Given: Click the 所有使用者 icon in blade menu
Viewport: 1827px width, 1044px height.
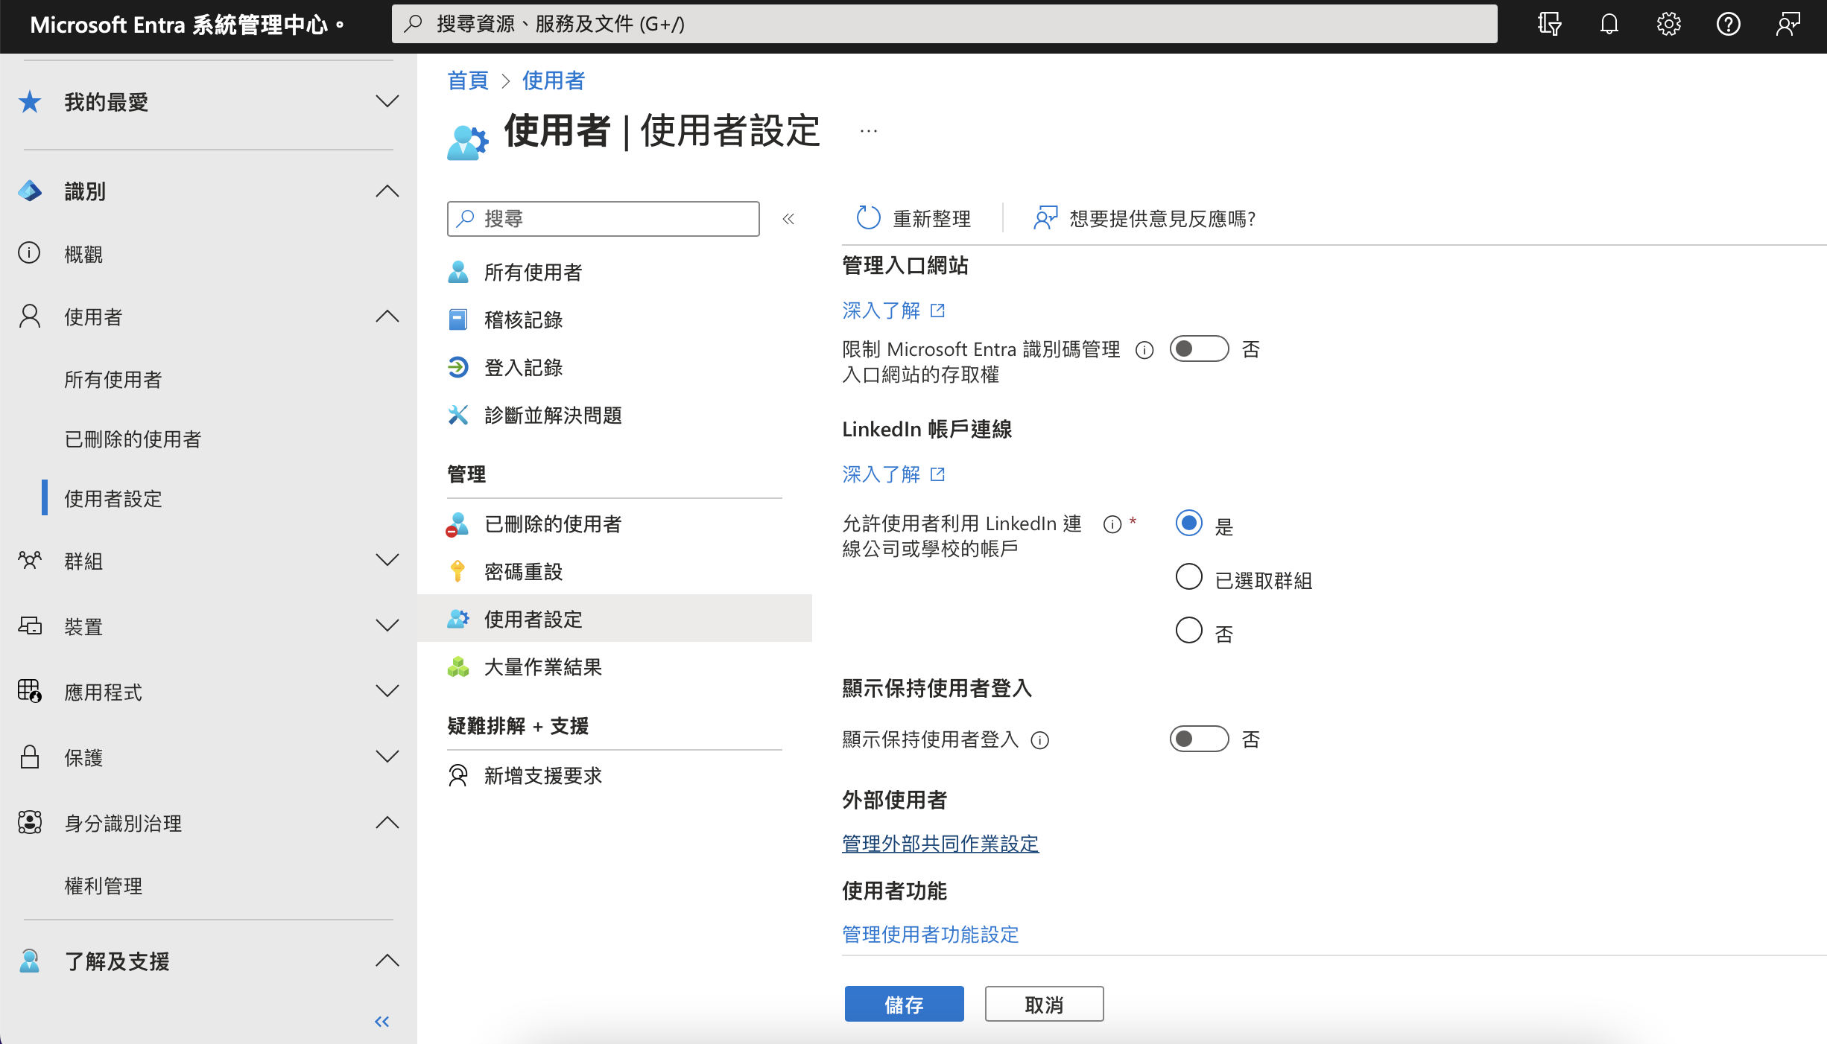Looking at the screenshot, I should coord(458,272).
